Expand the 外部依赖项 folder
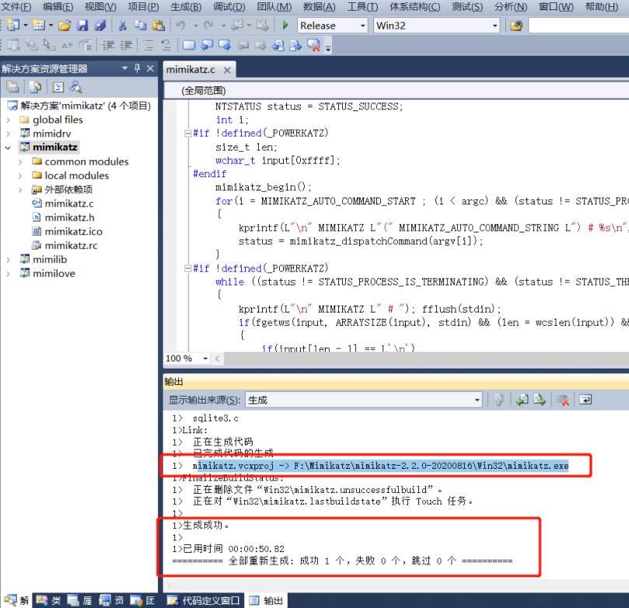This screenshot has width=629, height=608. [20, 190]
